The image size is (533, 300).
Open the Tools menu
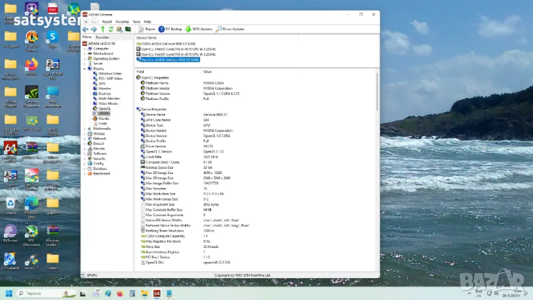(x=136, y=21)
